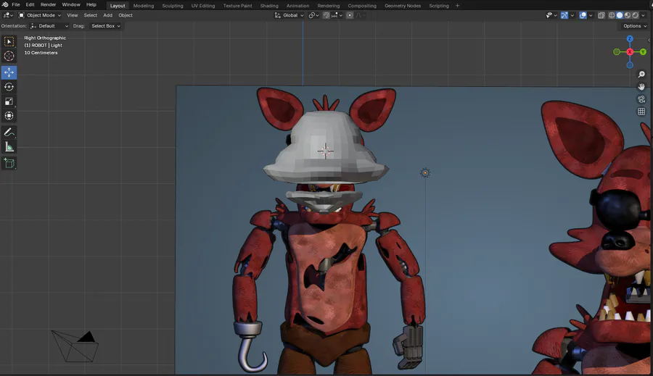Select the Add Cube tool

(9, 163)
